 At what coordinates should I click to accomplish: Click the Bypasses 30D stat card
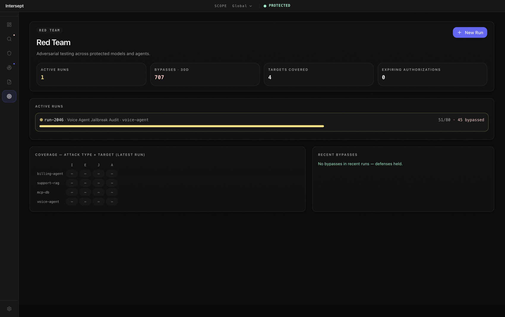point(205,74)
